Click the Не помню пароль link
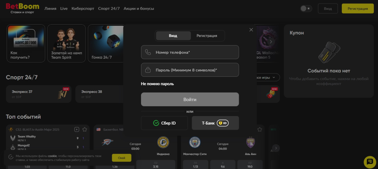The image size is (378, 169). click(157, 84)
